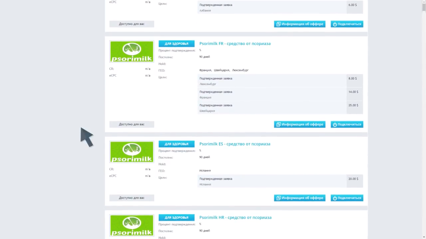Select the "ДЛЯ ЗДОРОВЬЯ" badge on Psorimilk HR
Viewport: 426px width, 239px height.
coord(177,217)
